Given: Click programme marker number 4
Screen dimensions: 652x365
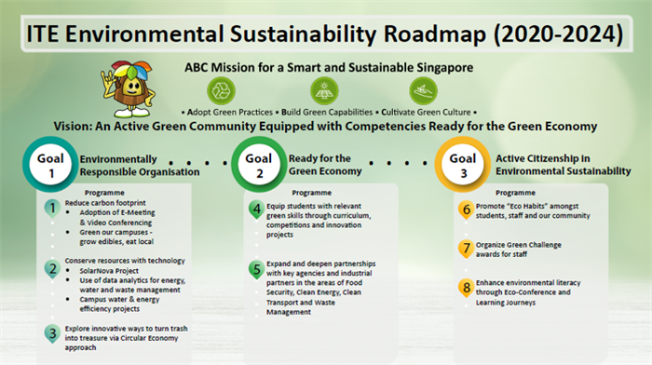Looking at the screenshot, I should pyautogui.click(x=256, y=210).
